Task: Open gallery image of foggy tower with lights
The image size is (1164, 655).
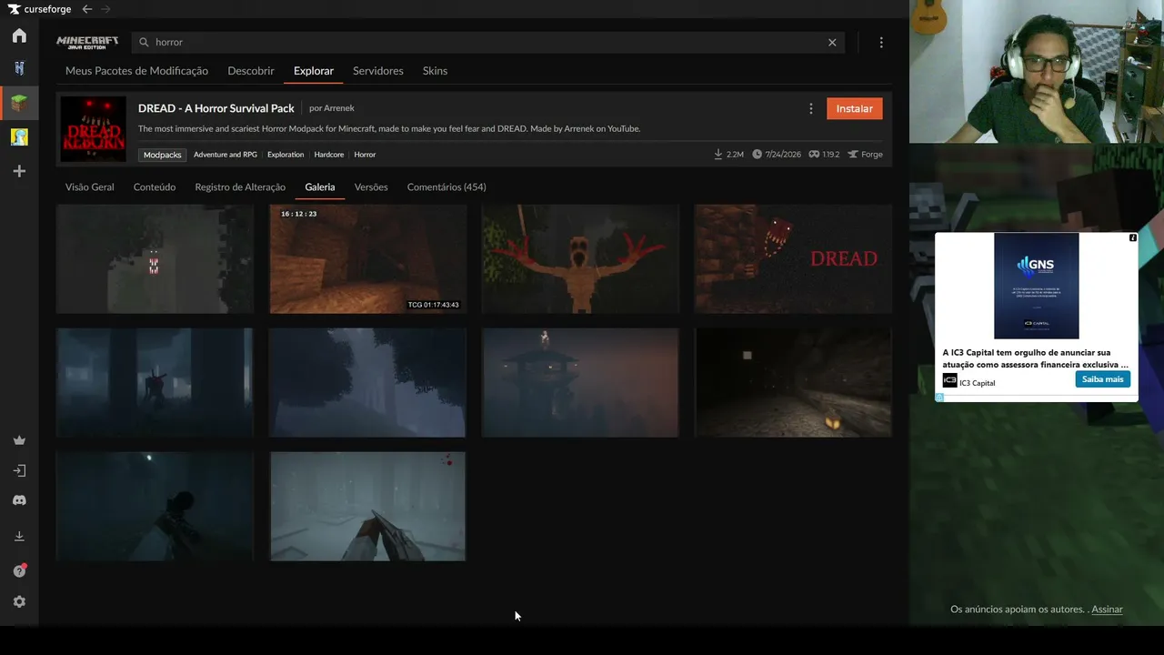Action: coord(580,383)
